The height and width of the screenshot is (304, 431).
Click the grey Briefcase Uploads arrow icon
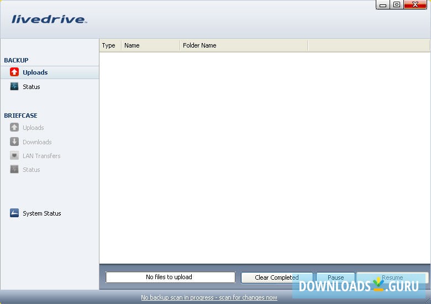[14, 127]
